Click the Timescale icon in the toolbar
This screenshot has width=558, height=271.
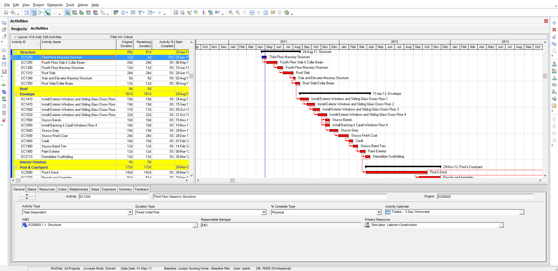tap(133, 13)
